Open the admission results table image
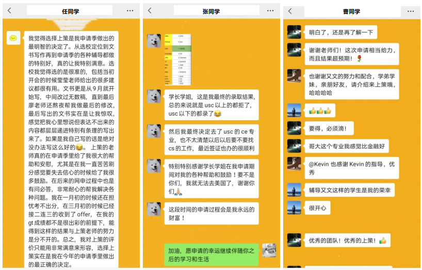The height and width of the screenshot is (270, 422). 177,59
